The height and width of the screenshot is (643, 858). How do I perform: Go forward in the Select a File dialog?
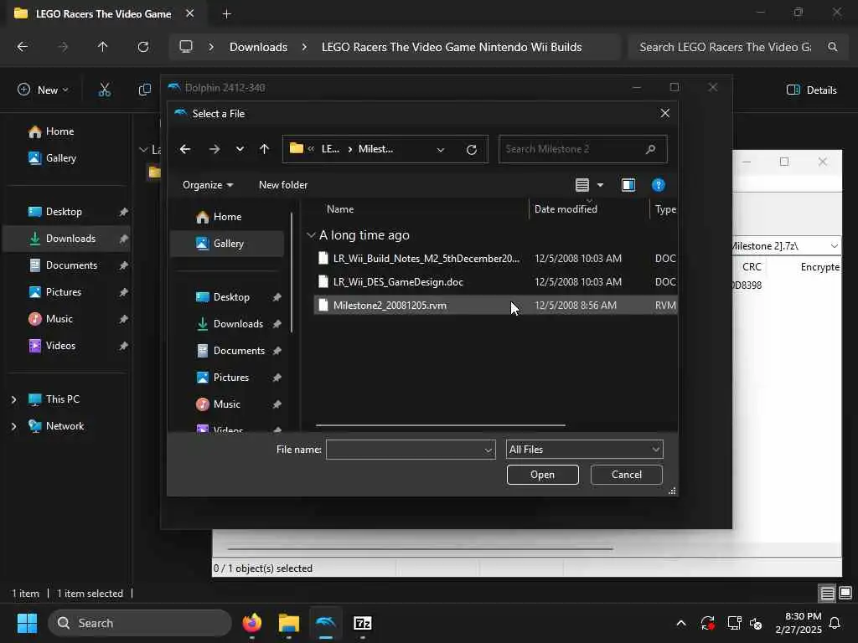[x=214, y=149]
